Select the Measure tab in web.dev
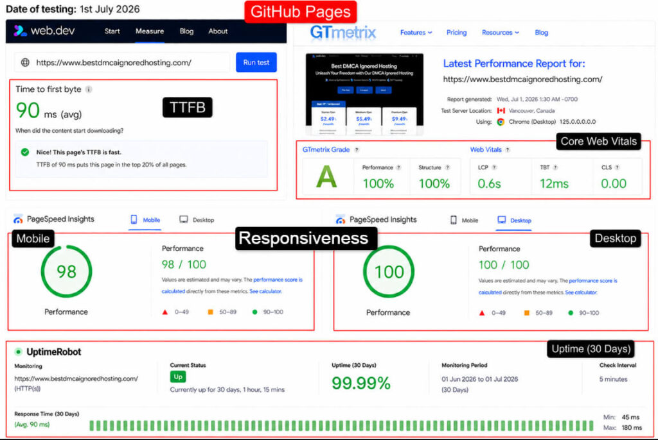Image resolution: width=658 pixels, height=440 pixels. click(149, 31)
